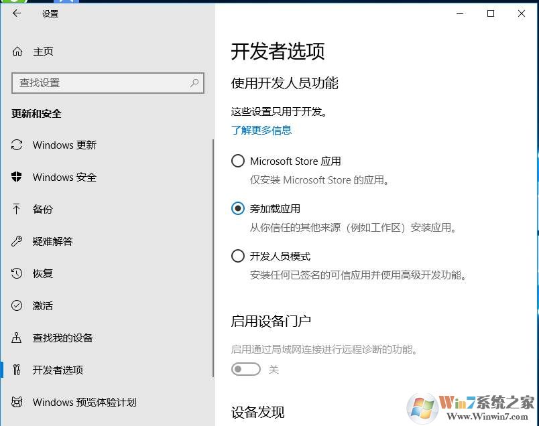Click the Windows 预览体验计划 cat icon
Image resolution: width=539 pixels, height=426 pixels.
point(17,402)
